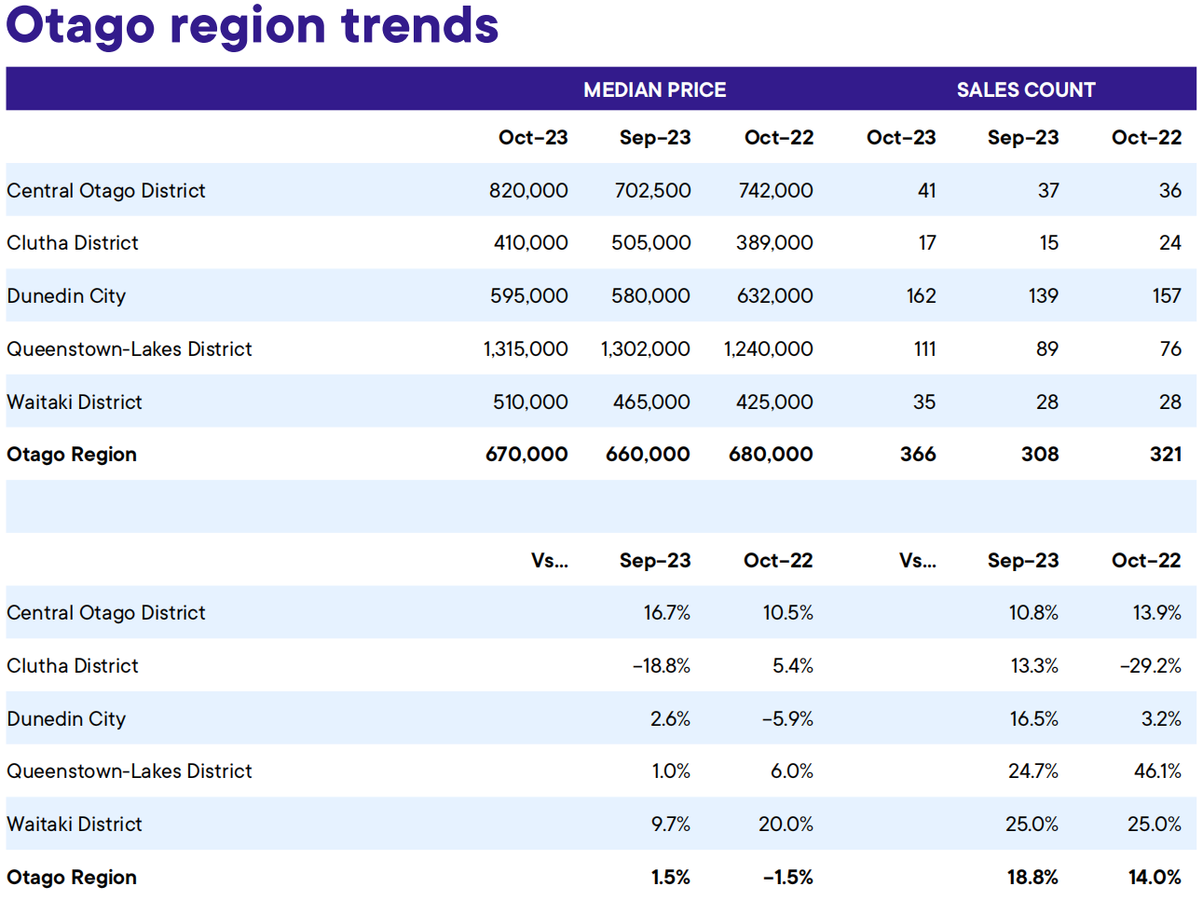Select the 6.0% change value
The width and height of the screenshot is (1203, 900).
click(792, 770)
